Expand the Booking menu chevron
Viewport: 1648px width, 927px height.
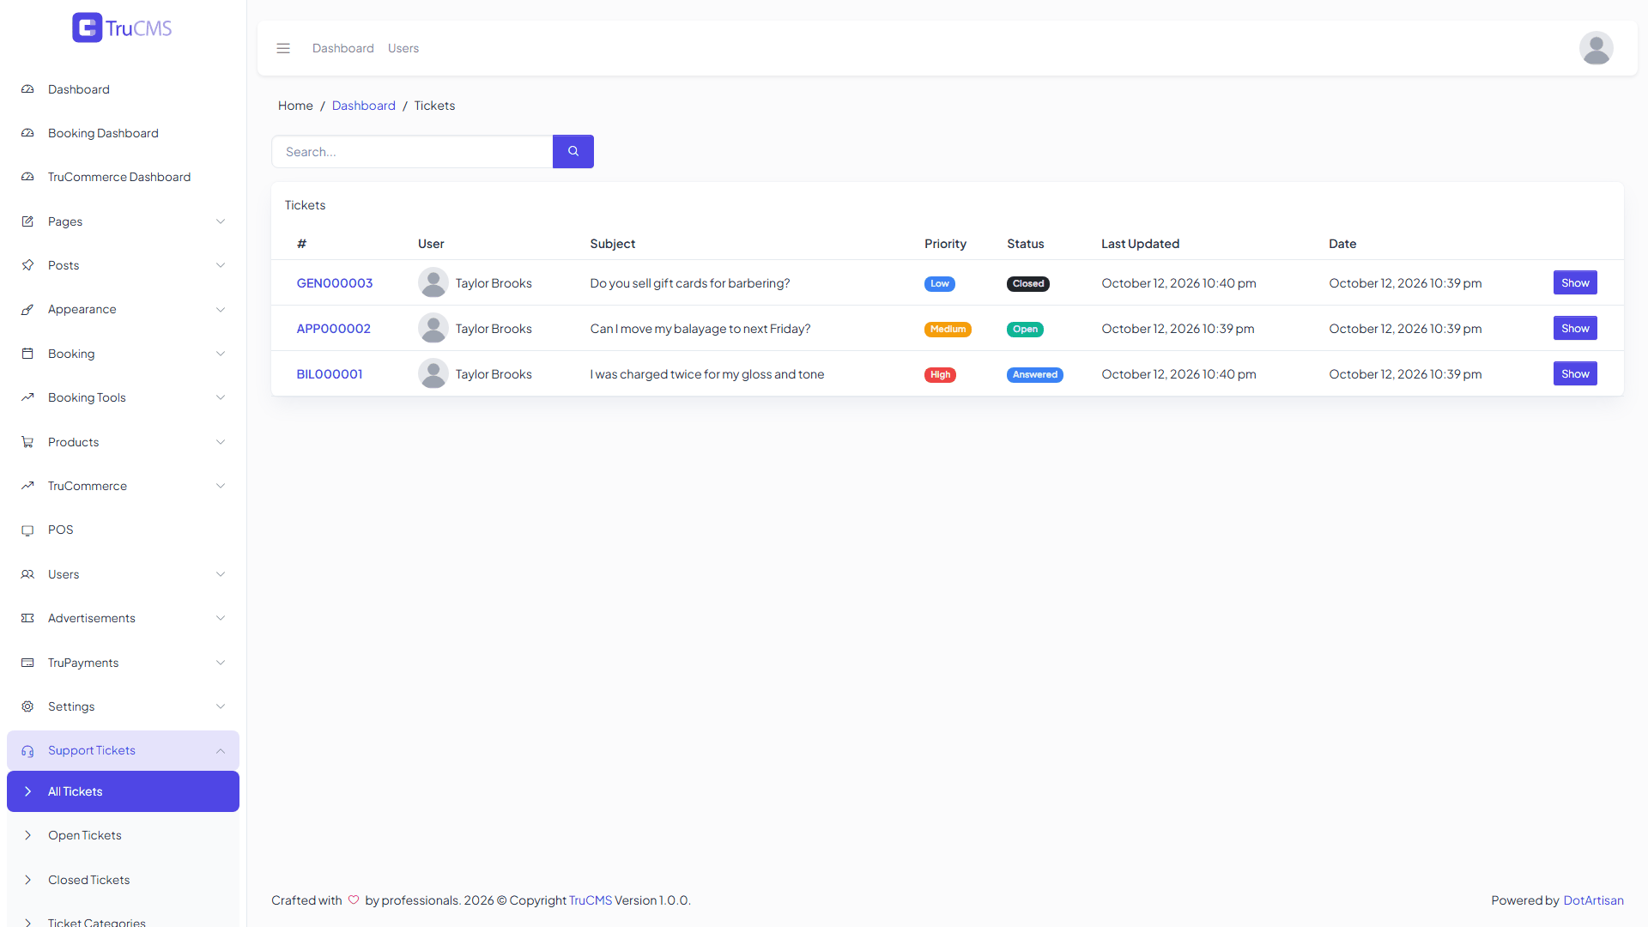[221, 354]
